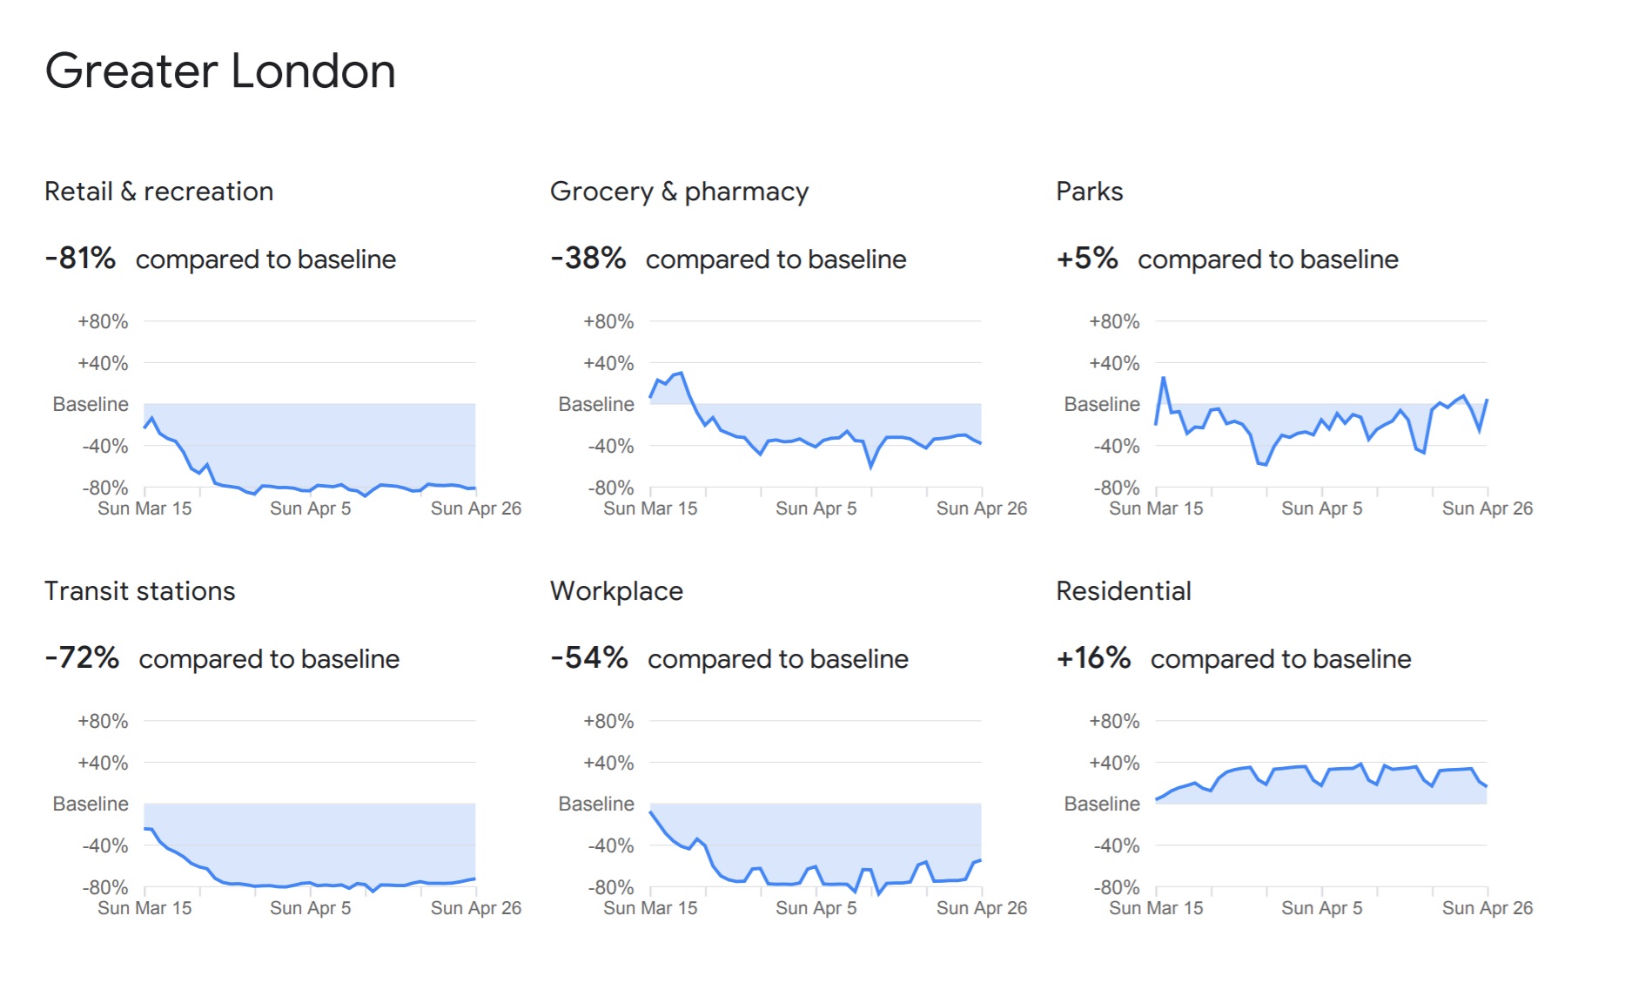Image resolution: width=1625 pixels, height=983 pixels.
Task: Click the Residential trend line chart
Action: click(x=1321, y=784)
